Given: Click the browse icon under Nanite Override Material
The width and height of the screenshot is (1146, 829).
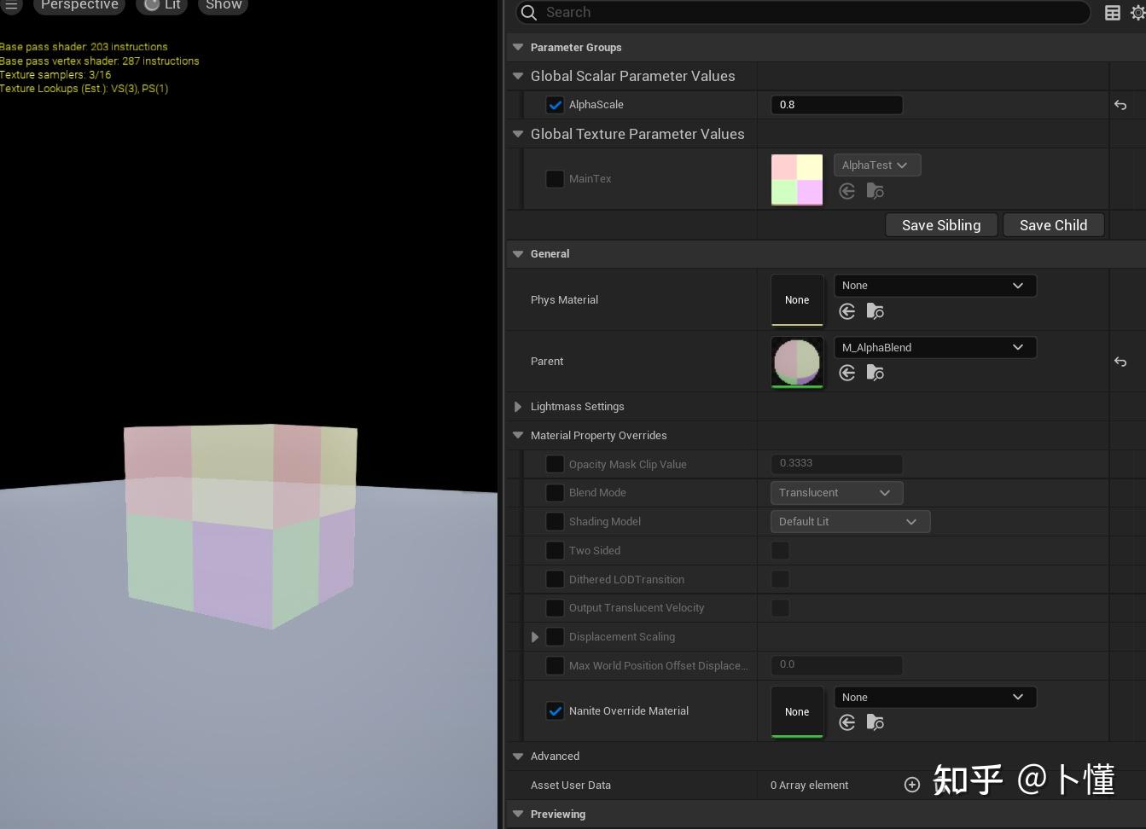Looking at the screenshot, I should coord(875,722).
